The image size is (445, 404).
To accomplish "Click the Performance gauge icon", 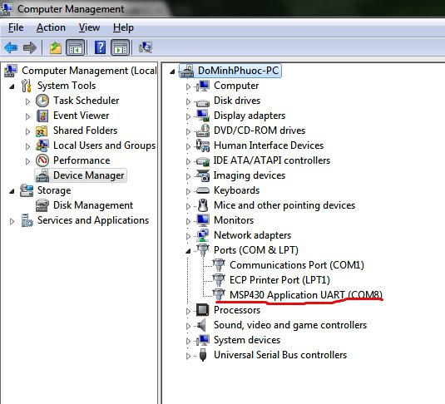I will (x=42, y=160).
